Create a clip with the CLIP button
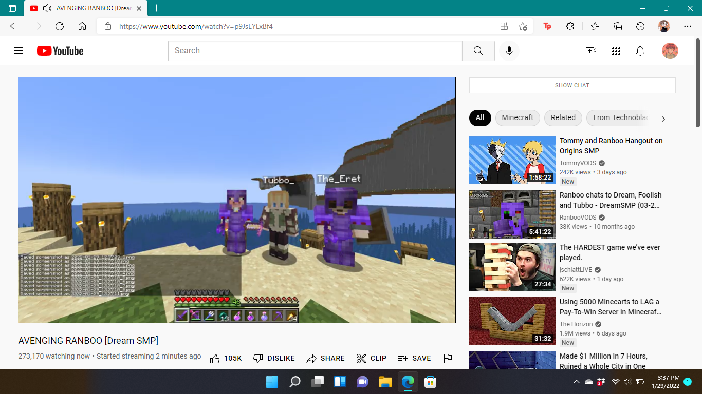Image resolution: width=702 pixels, height=394 pixels. click(x=372, y=358)
